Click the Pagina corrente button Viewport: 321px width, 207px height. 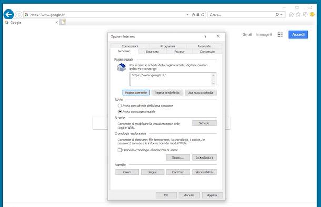pyautogui.click(x=136, y=93)
